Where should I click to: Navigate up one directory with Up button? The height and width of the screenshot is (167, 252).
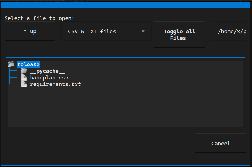point(30,31)
